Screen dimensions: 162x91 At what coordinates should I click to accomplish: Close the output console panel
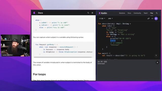(157, 62)
